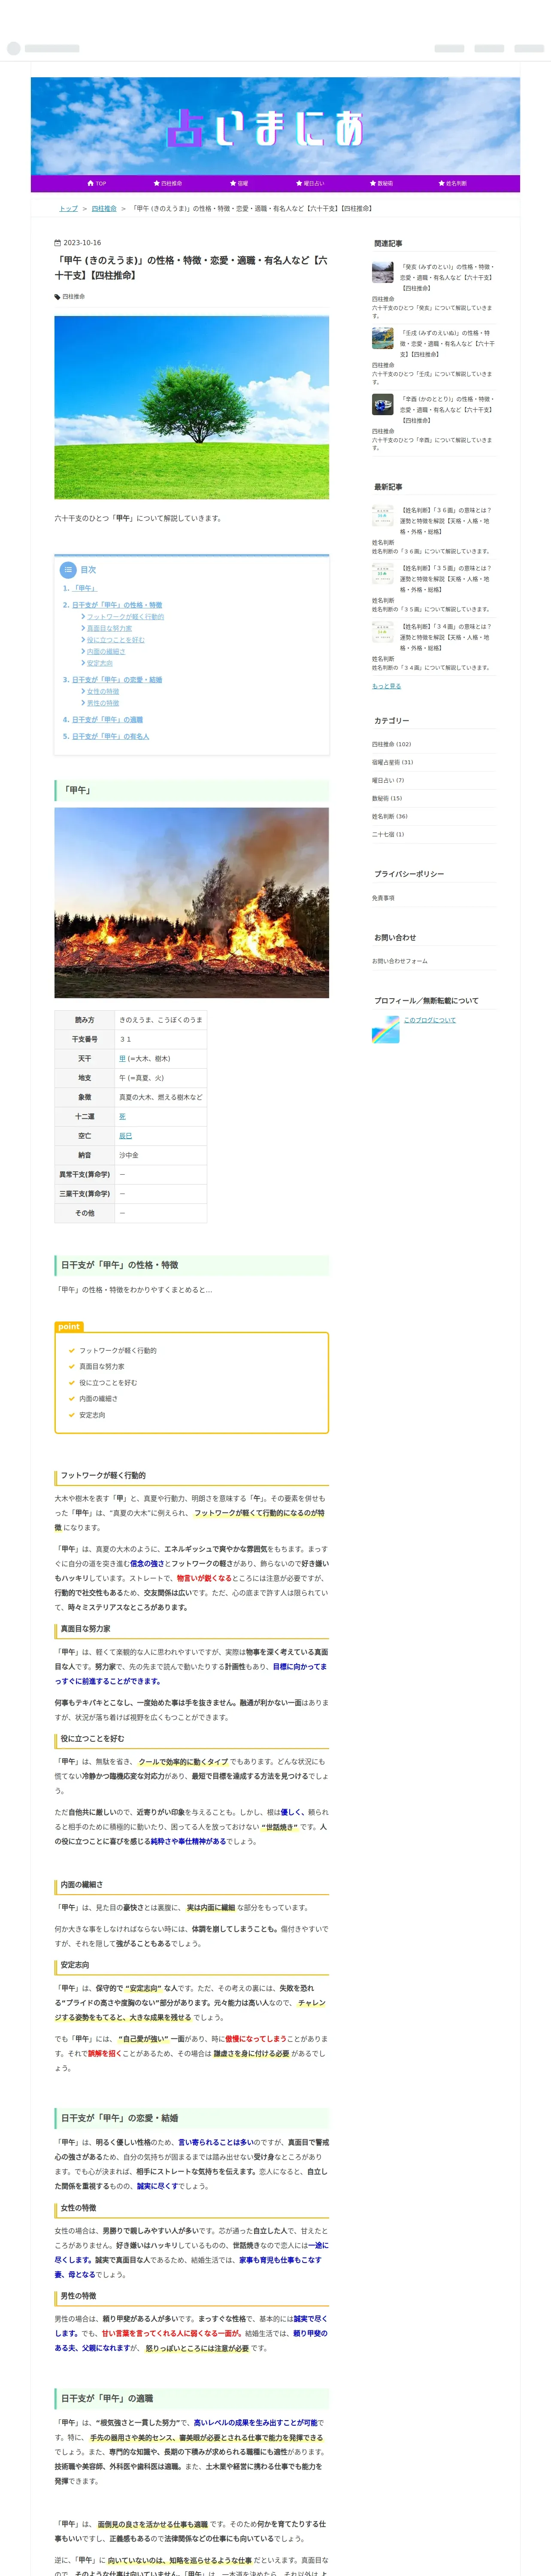Click the table cell reading 沙中金
551x2576 pixels.
click(x=161, y=1155)
